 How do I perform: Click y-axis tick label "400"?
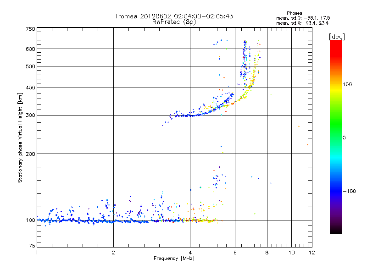pyautogui.click(x=30, y=88)
